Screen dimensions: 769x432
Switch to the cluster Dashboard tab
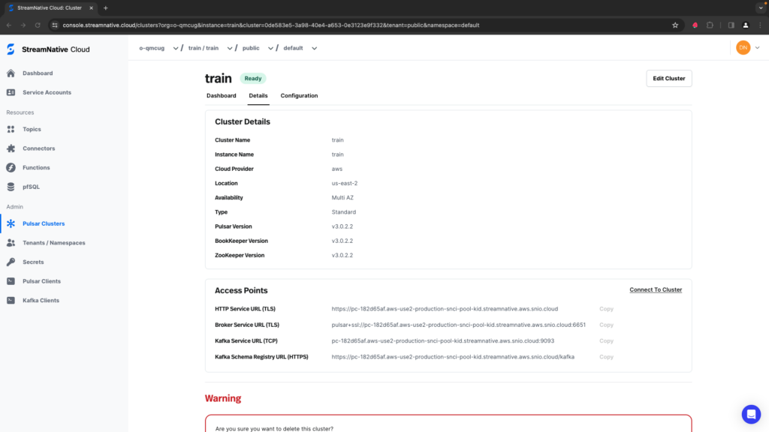(221, 96)
